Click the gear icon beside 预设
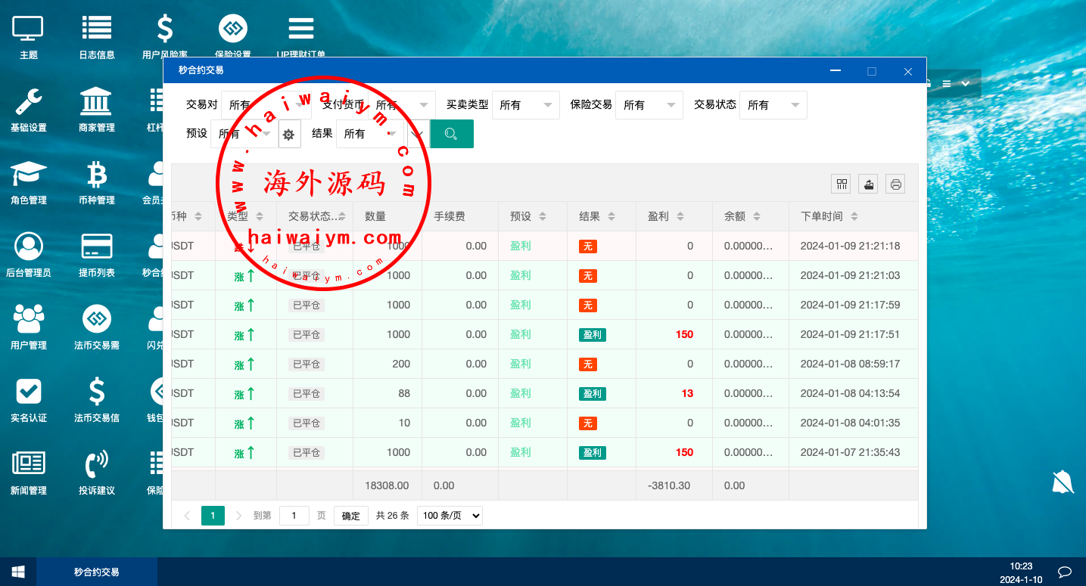 [x=288, y=135]
